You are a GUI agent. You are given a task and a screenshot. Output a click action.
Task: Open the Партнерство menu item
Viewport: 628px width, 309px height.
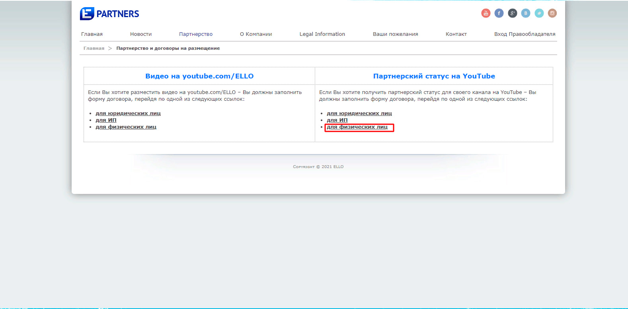point(196,34)
